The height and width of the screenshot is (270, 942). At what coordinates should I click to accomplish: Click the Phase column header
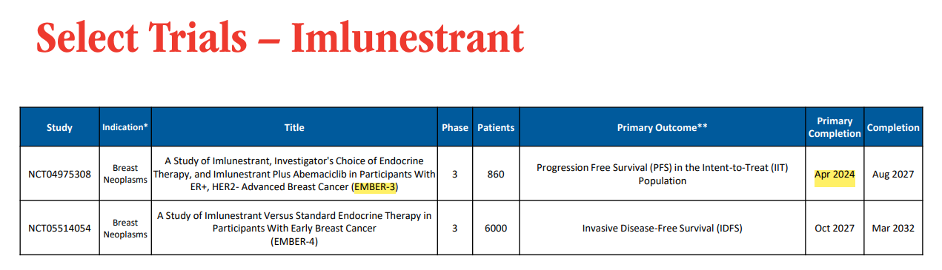(455, 127)
